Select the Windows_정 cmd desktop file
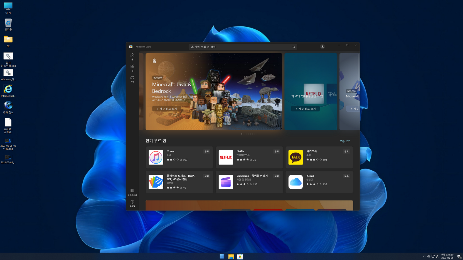Image resolution: width=463 pixels, height=260 pixels. coord(8,75)
